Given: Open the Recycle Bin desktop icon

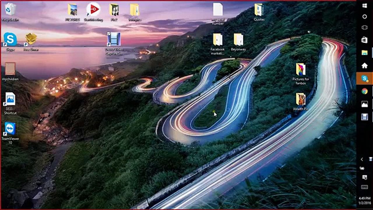Looking at the screenshot, I should [10, 12].
